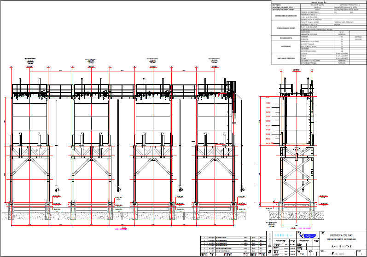Select grid bubble 2 above side view
367x257 pixels.
click(x=312, y=70)
